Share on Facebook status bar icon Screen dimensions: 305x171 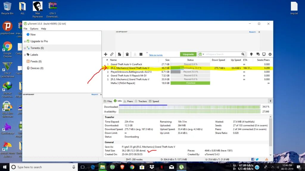pyautogui.click(x=253, y=159)
